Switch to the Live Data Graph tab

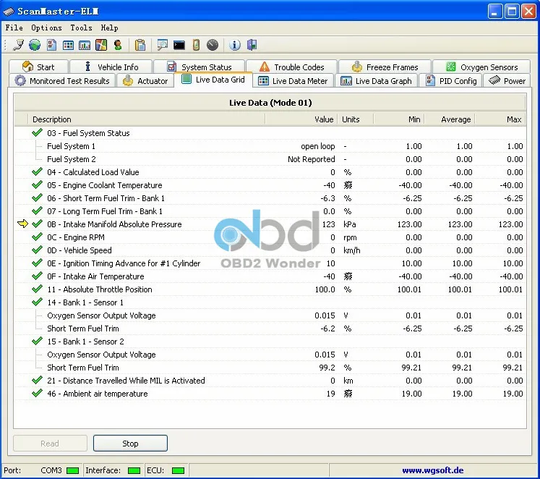[376, 80]
